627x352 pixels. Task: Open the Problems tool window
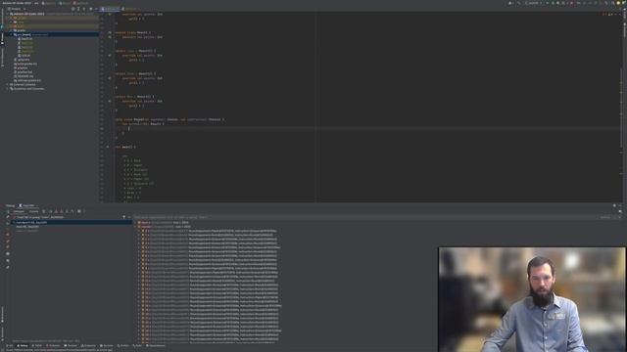pyautogui.click(x=53, y=345)
